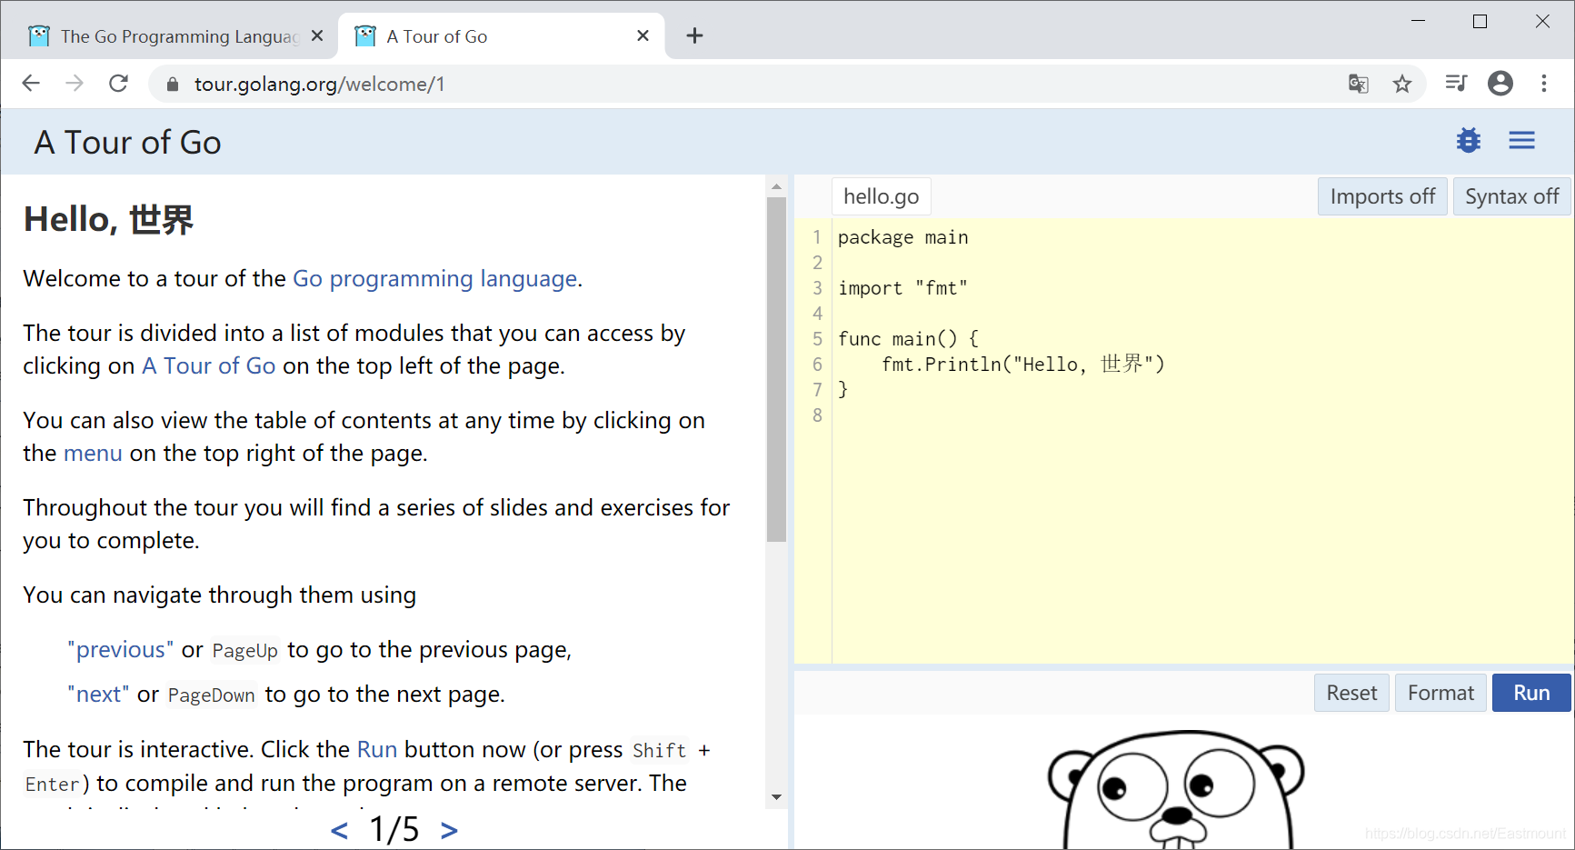Open Chrome three-dot menu
Image resolution: width=1575 pixels, height=850 pixels.
[1544, 84]
